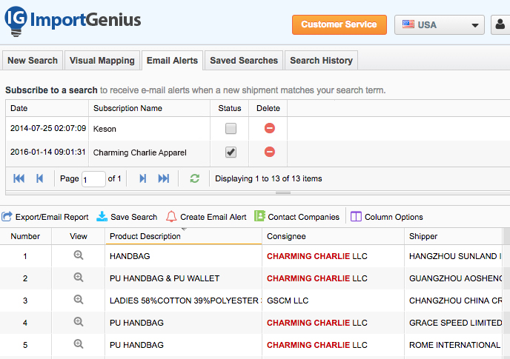Click the Number column header
The image size is (510, 359).
[25, 236]
